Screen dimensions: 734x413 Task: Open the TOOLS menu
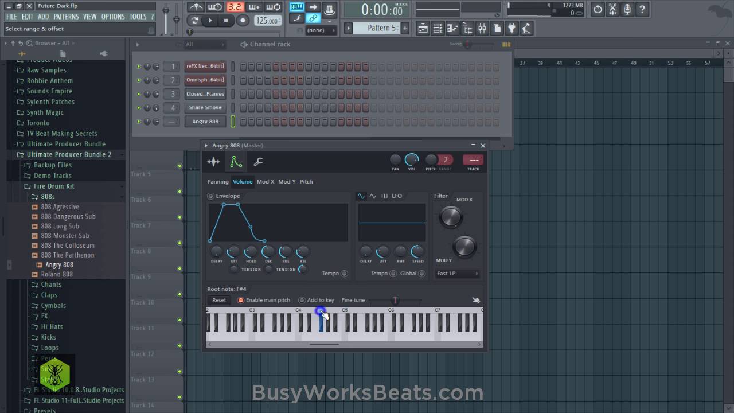pyautogui.click(x=138, y=17)
